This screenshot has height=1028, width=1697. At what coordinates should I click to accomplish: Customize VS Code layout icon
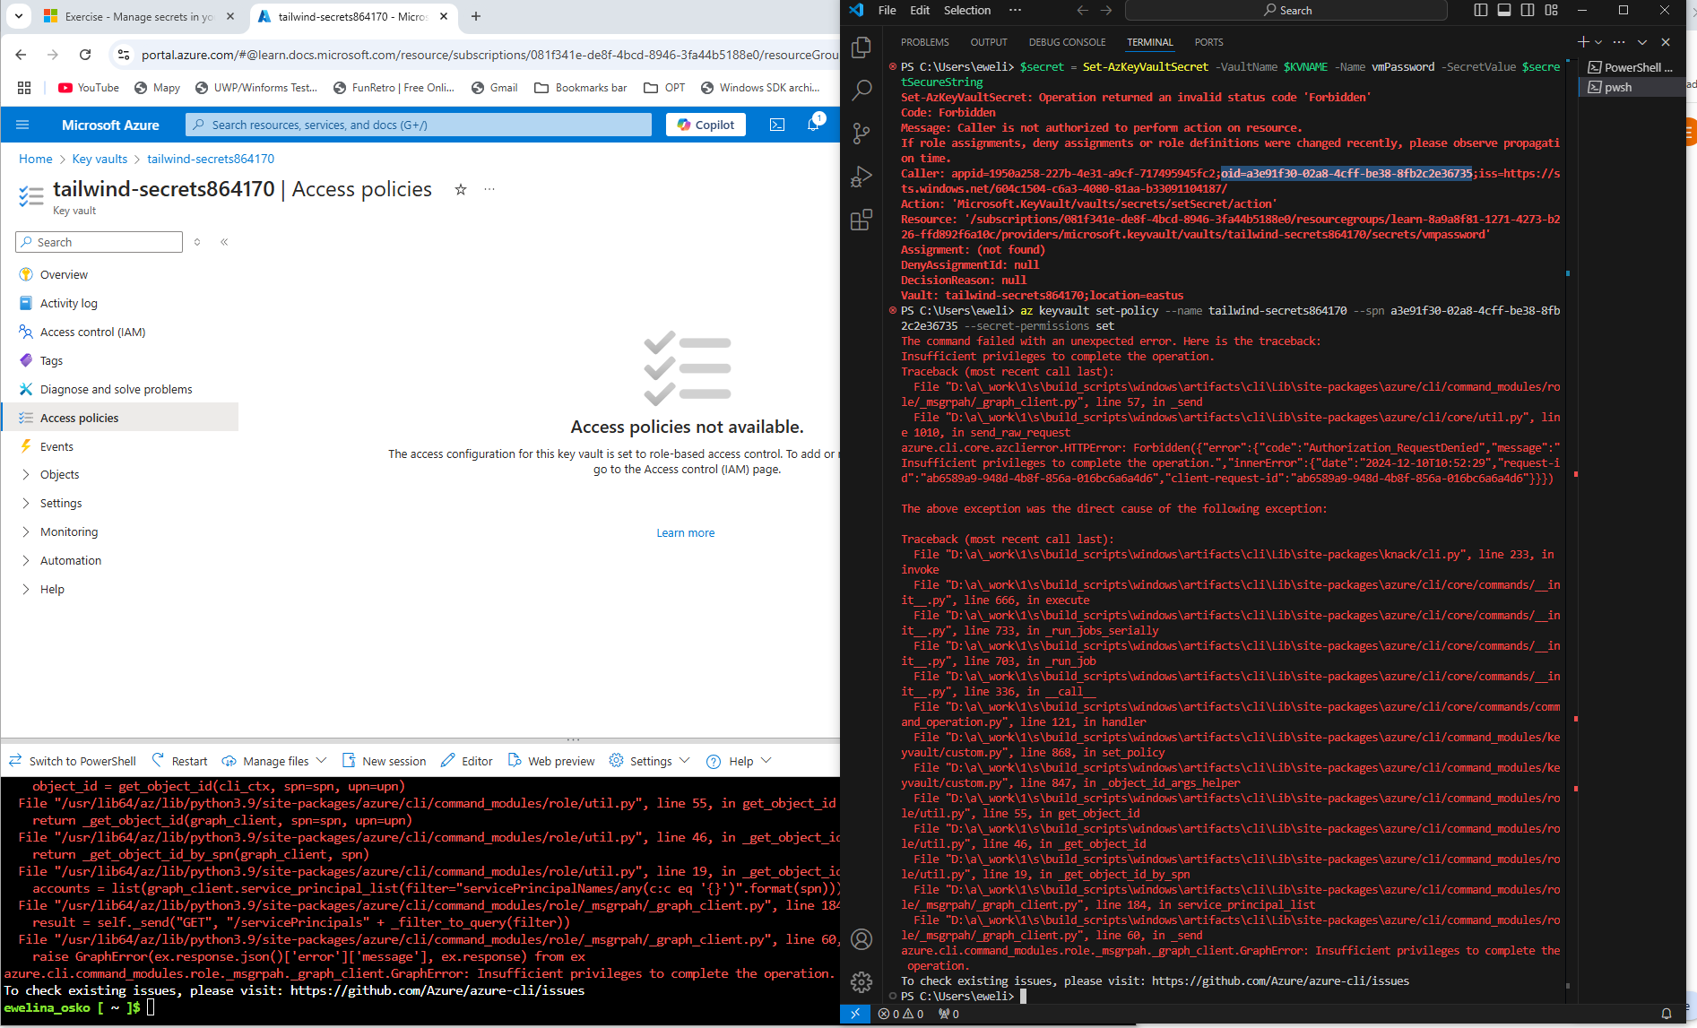coord(1552,10)
